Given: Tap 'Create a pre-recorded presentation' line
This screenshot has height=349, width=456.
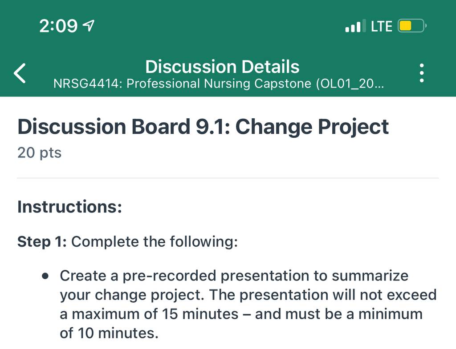Looking at the screenshot, I should coord(234,276).
